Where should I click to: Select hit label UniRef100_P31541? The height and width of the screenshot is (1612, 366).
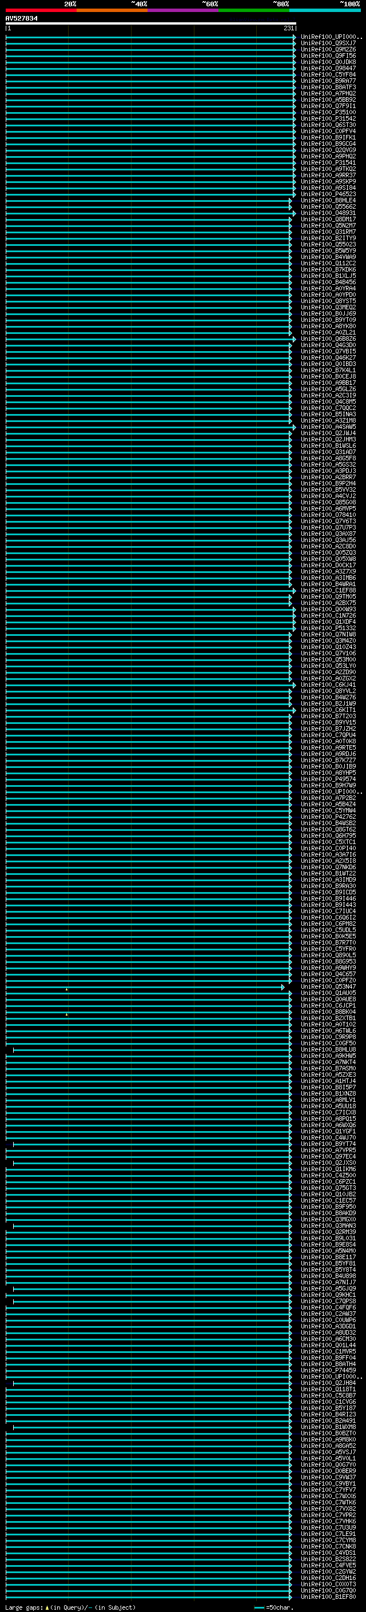[x=328, y=163]
